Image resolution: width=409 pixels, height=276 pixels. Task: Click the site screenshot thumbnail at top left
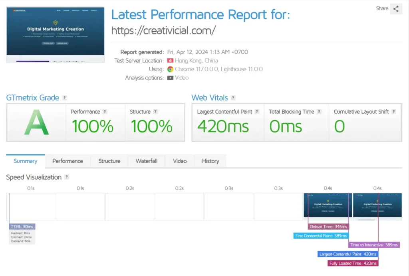pos(55,34)
